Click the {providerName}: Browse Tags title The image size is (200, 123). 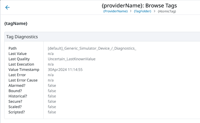[x=139, y=6]
